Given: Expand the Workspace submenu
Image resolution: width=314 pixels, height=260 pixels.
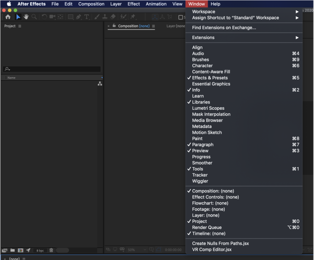Looking at the screenshot, I should (244, 12).
